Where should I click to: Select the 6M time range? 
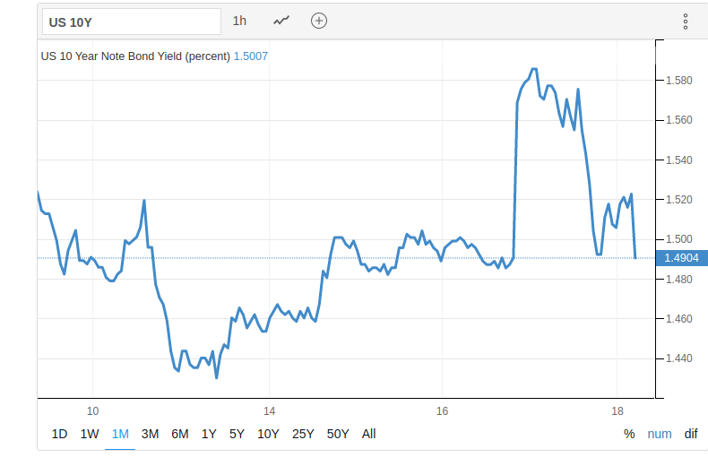pyautogui.click(x=179, y=434)
